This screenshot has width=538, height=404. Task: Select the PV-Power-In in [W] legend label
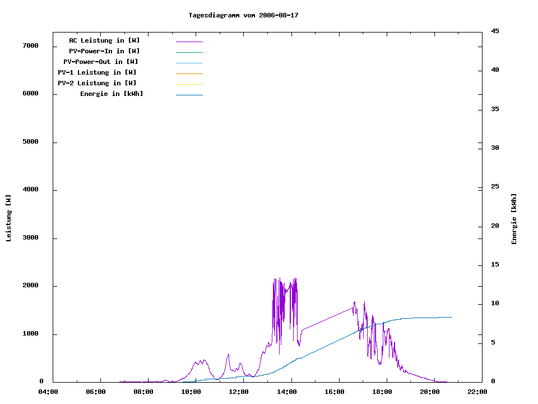[108, 51]
